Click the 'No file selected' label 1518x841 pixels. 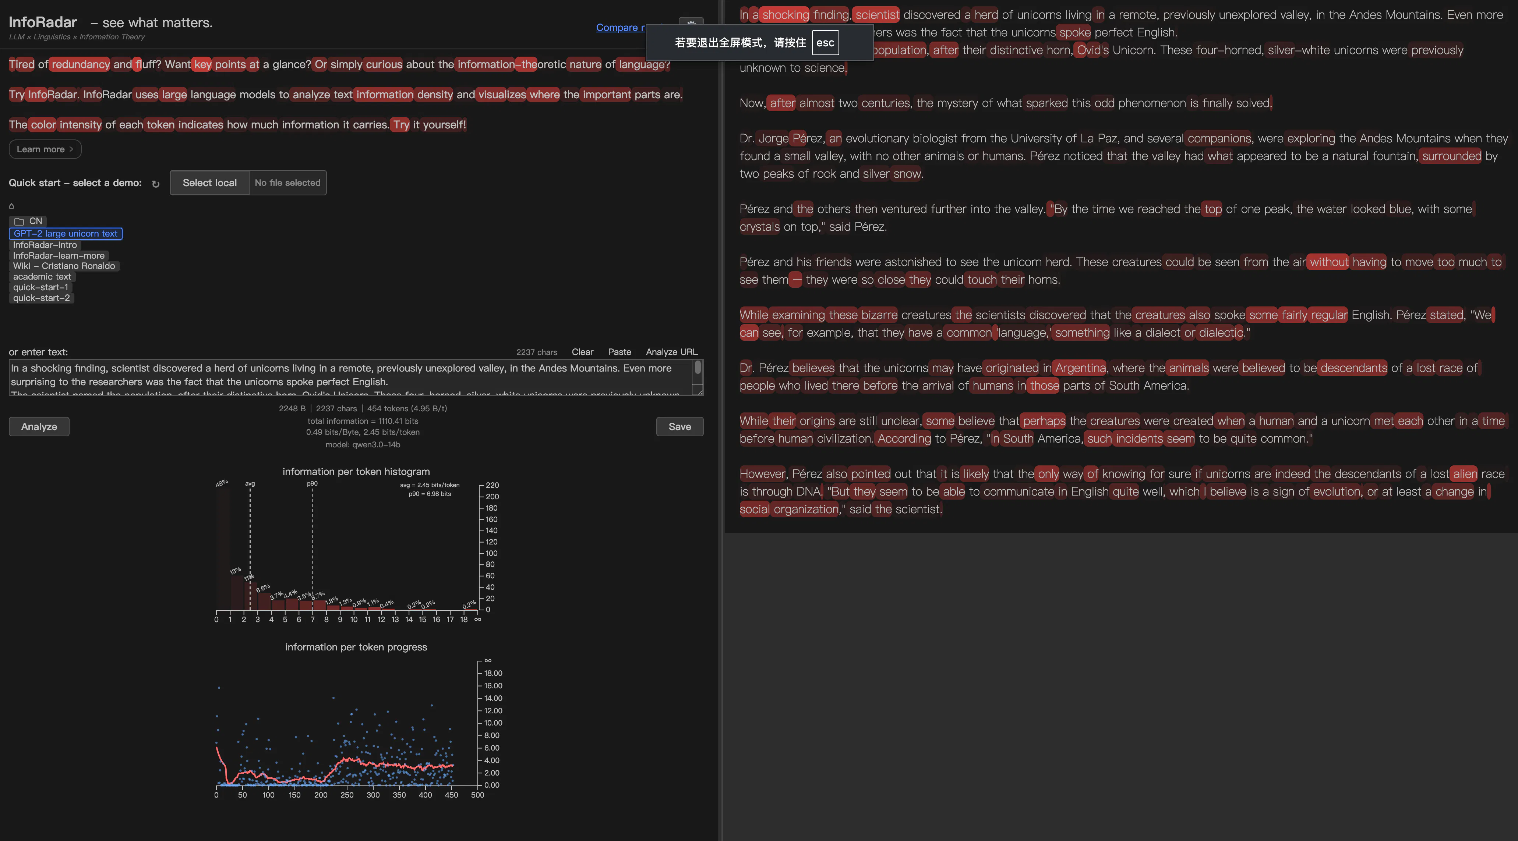point(287,182)
